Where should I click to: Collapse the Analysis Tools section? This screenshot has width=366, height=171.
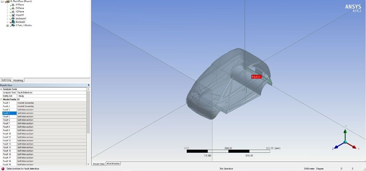coord(1,89)
